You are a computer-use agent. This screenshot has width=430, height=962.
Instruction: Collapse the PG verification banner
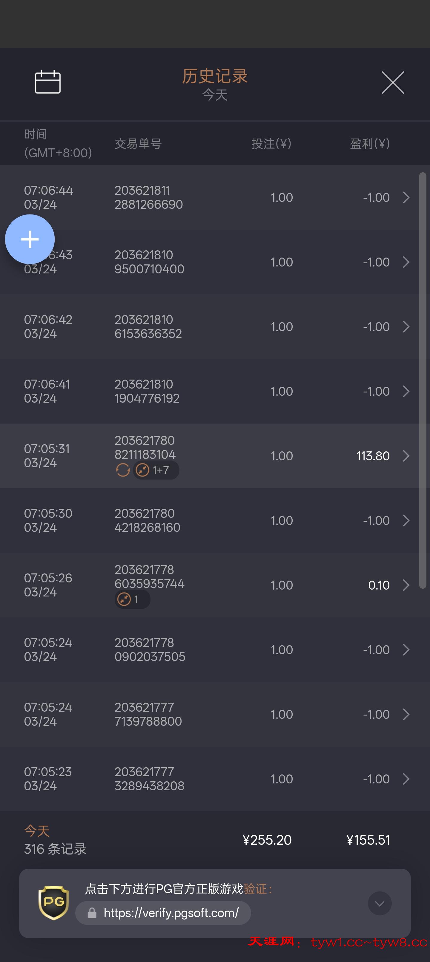click(379, 903)
